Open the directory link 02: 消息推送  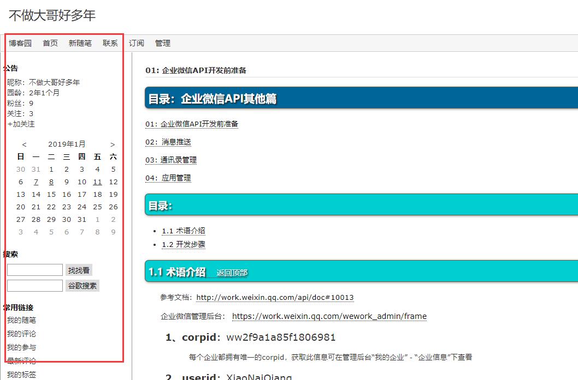point(168,142)
